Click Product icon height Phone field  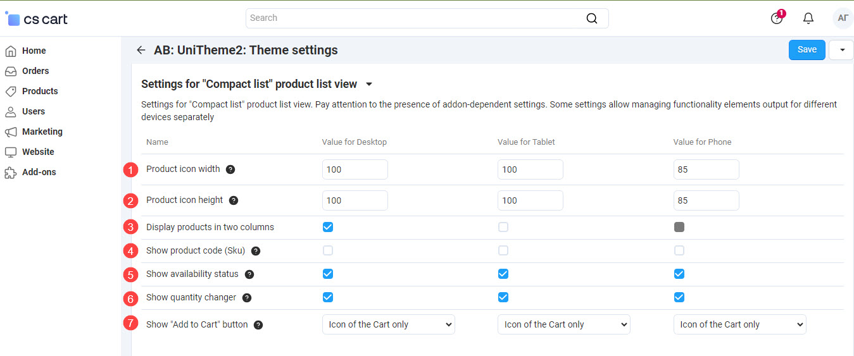click(706, 200)
